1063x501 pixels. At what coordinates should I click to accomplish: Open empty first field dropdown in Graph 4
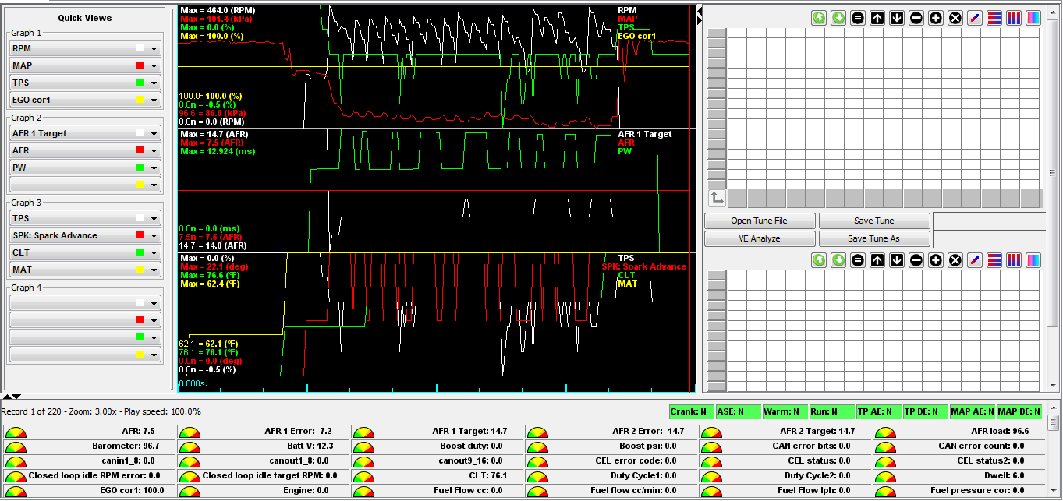pyautogui.click(x=154, y=303)
